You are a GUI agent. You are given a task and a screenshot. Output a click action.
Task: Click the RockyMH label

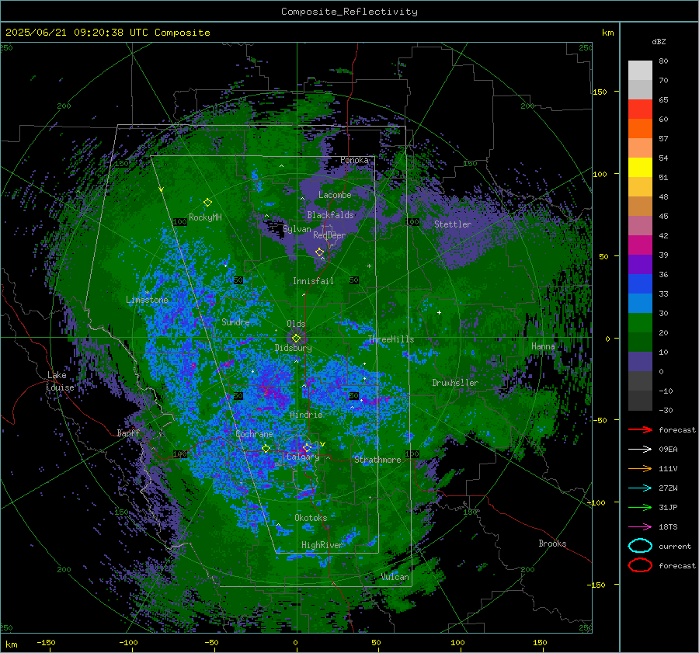(x=205, y=217)
